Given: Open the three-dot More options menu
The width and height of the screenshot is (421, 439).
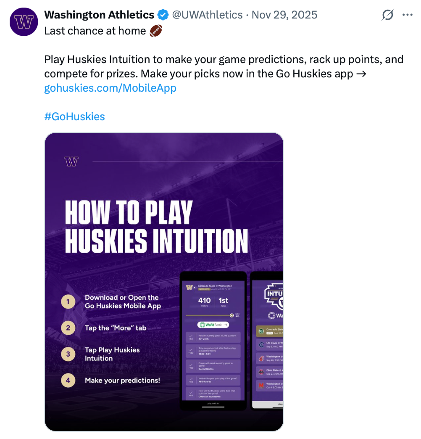Looking at the screenshot, I should [x=407, y=15].
